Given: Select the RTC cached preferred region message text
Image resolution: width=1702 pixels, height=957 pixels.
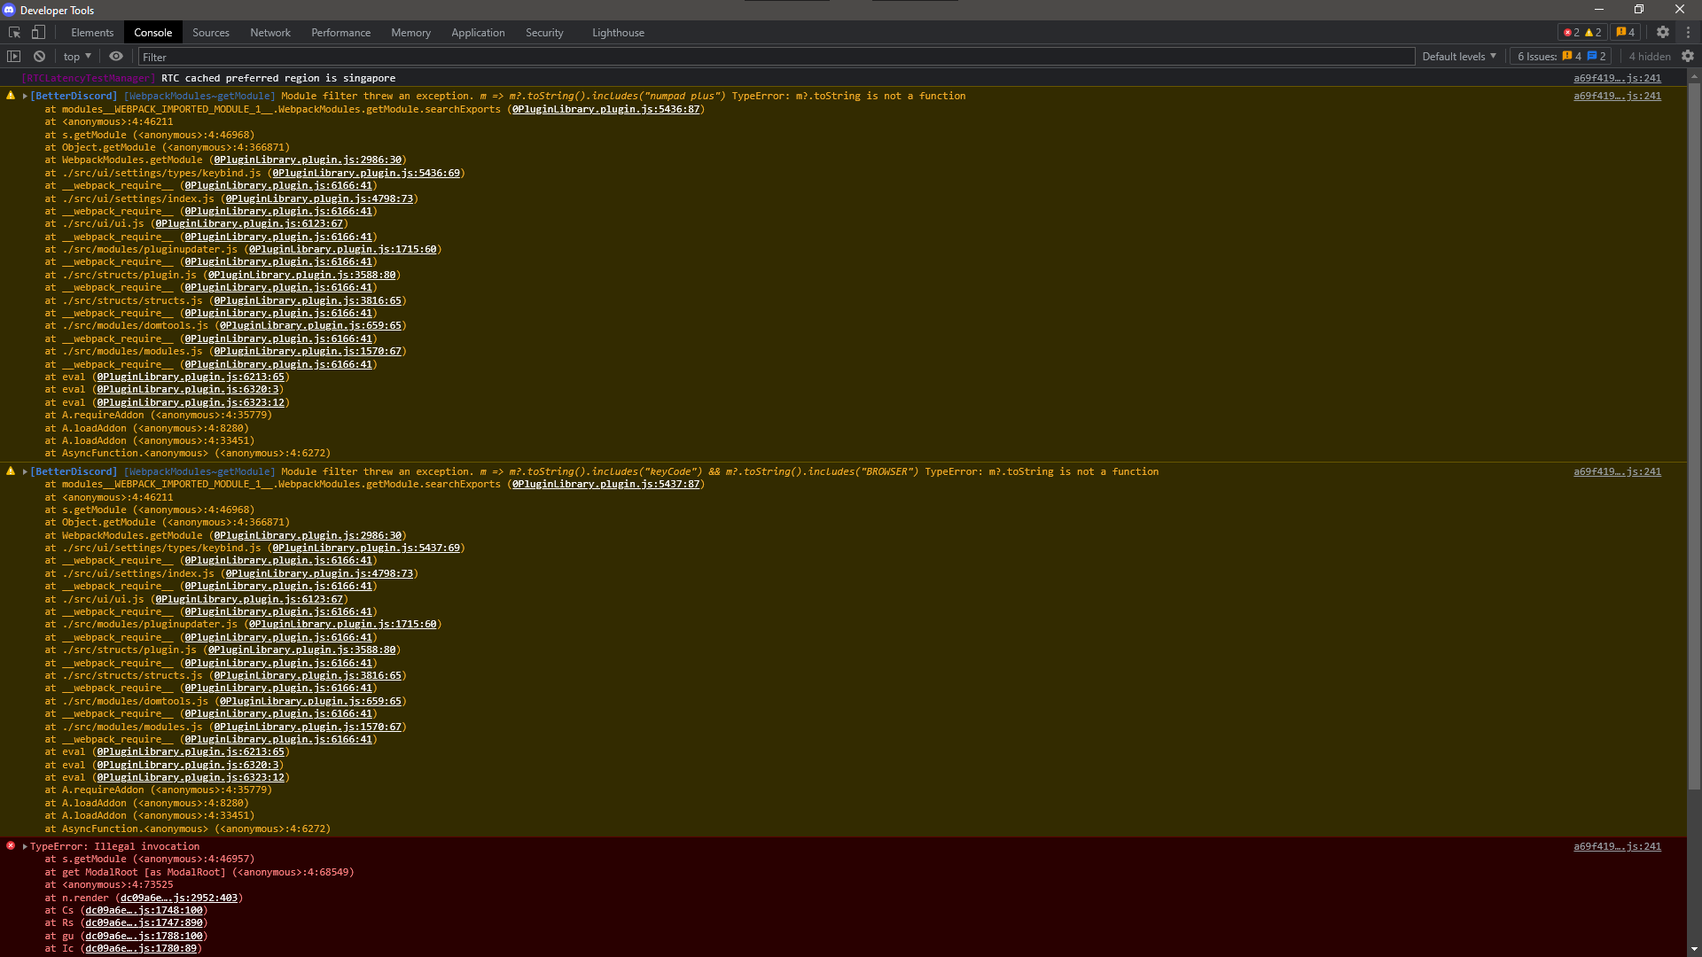Looking at the screenshot, I should pos(278,78).
